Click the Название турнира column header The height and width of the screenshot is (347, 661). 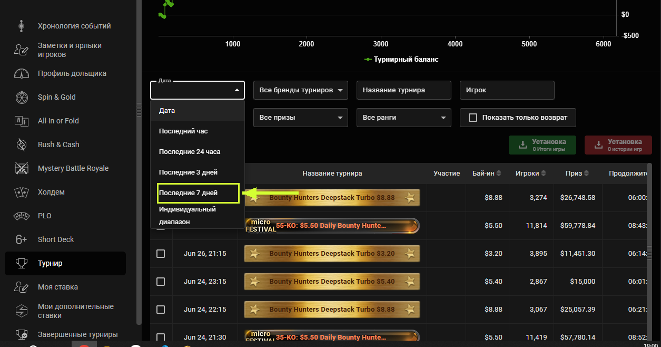(x=332, y=173)
